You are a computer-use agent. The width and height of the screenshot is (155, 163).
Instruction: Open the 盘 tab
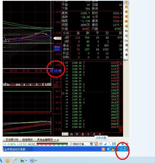click(83, 134)
